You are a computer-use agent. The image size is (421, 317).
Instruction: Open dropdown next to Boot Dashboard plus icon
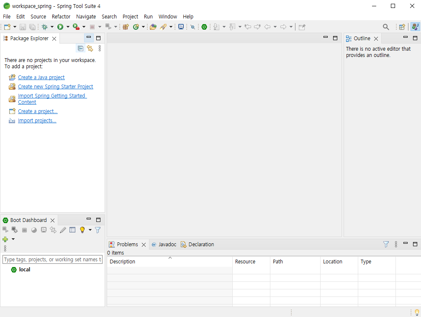[13, 239]
